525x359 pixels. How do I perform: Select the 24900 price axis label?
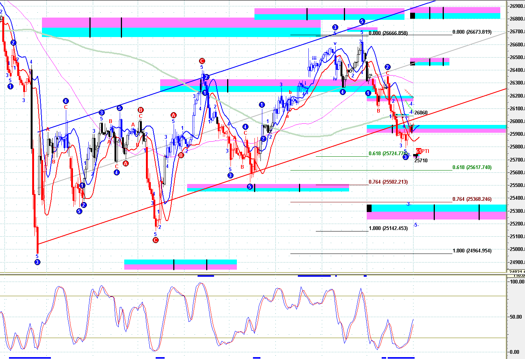[517, 262]
